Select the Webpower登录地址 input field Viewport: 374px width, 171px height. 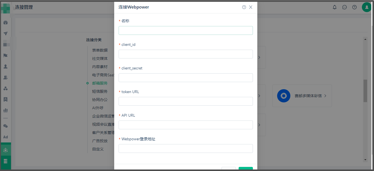point(186,148)
